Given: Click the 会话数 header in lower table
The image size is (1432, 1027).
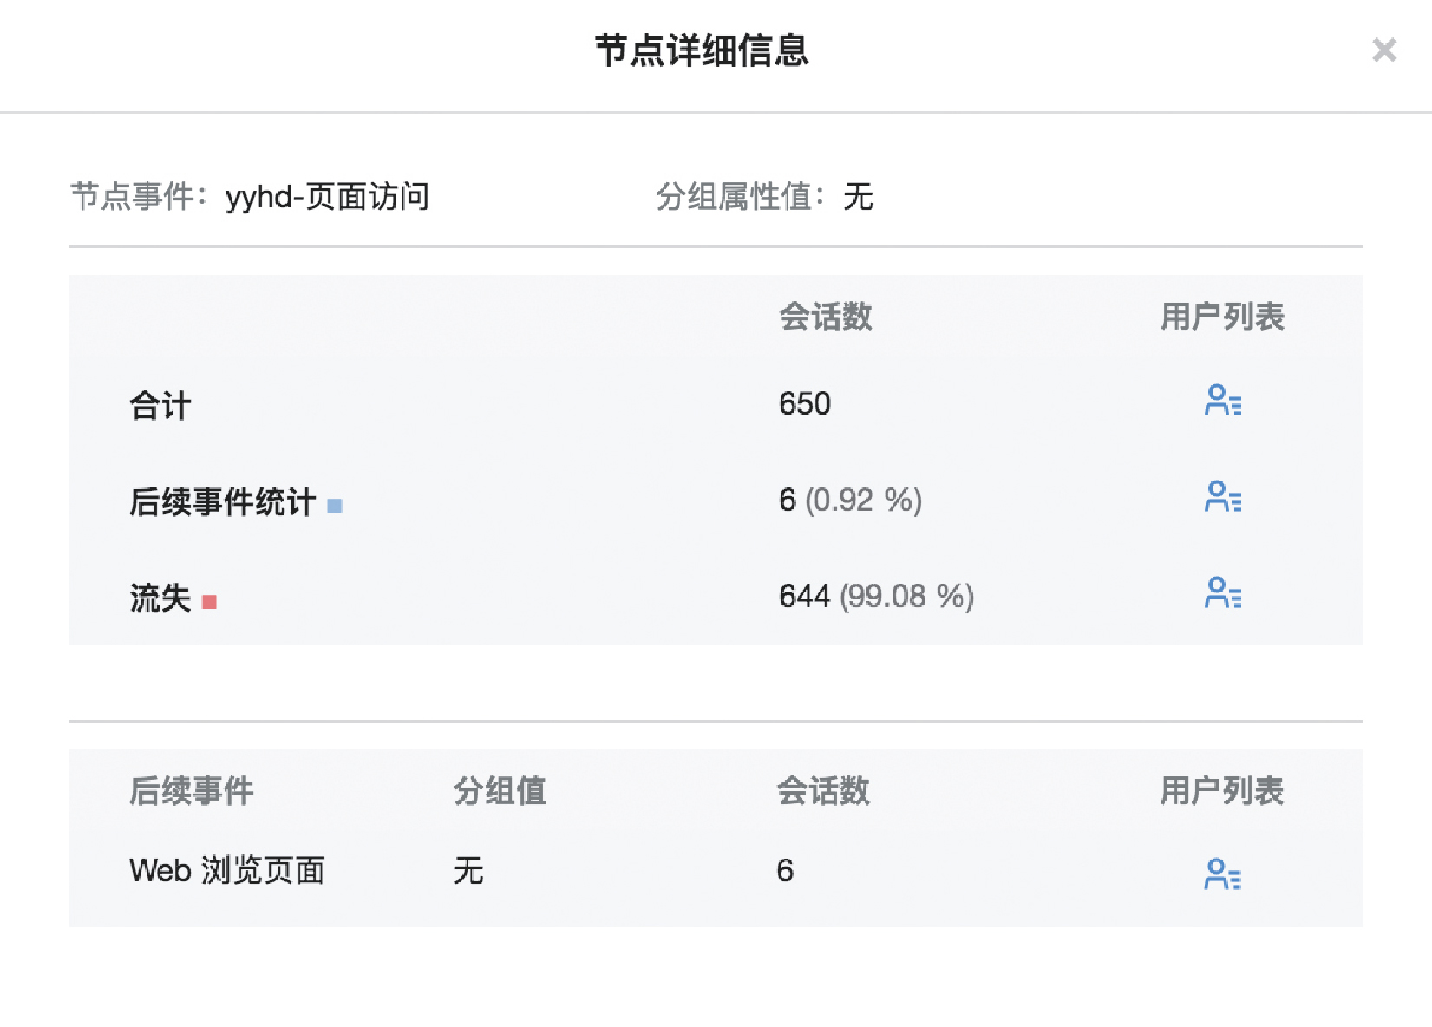Looking at the screenshot, I should point(823,791).
